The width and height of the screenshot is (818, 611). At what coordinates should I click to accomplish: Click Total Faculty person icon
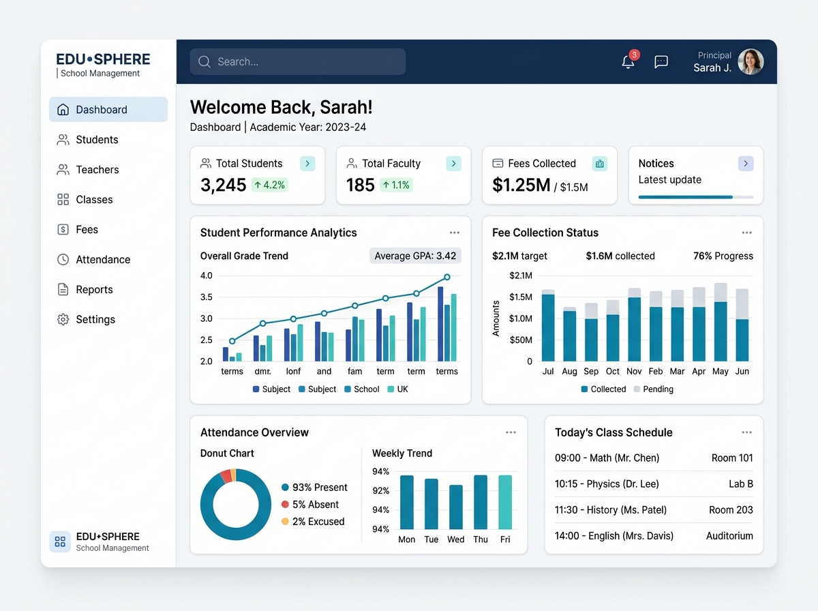tap(352, 163)
